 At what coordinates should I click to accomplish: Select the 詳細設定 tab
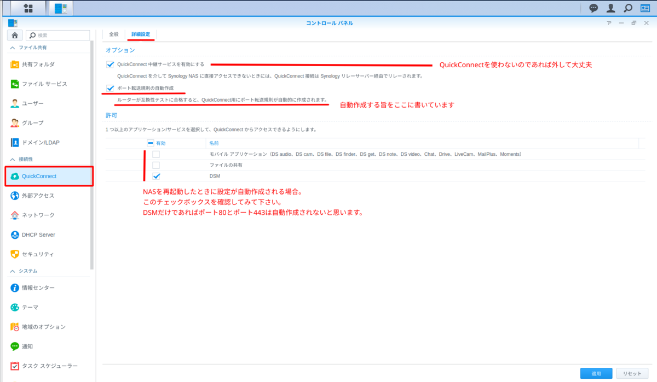(140, 34)
